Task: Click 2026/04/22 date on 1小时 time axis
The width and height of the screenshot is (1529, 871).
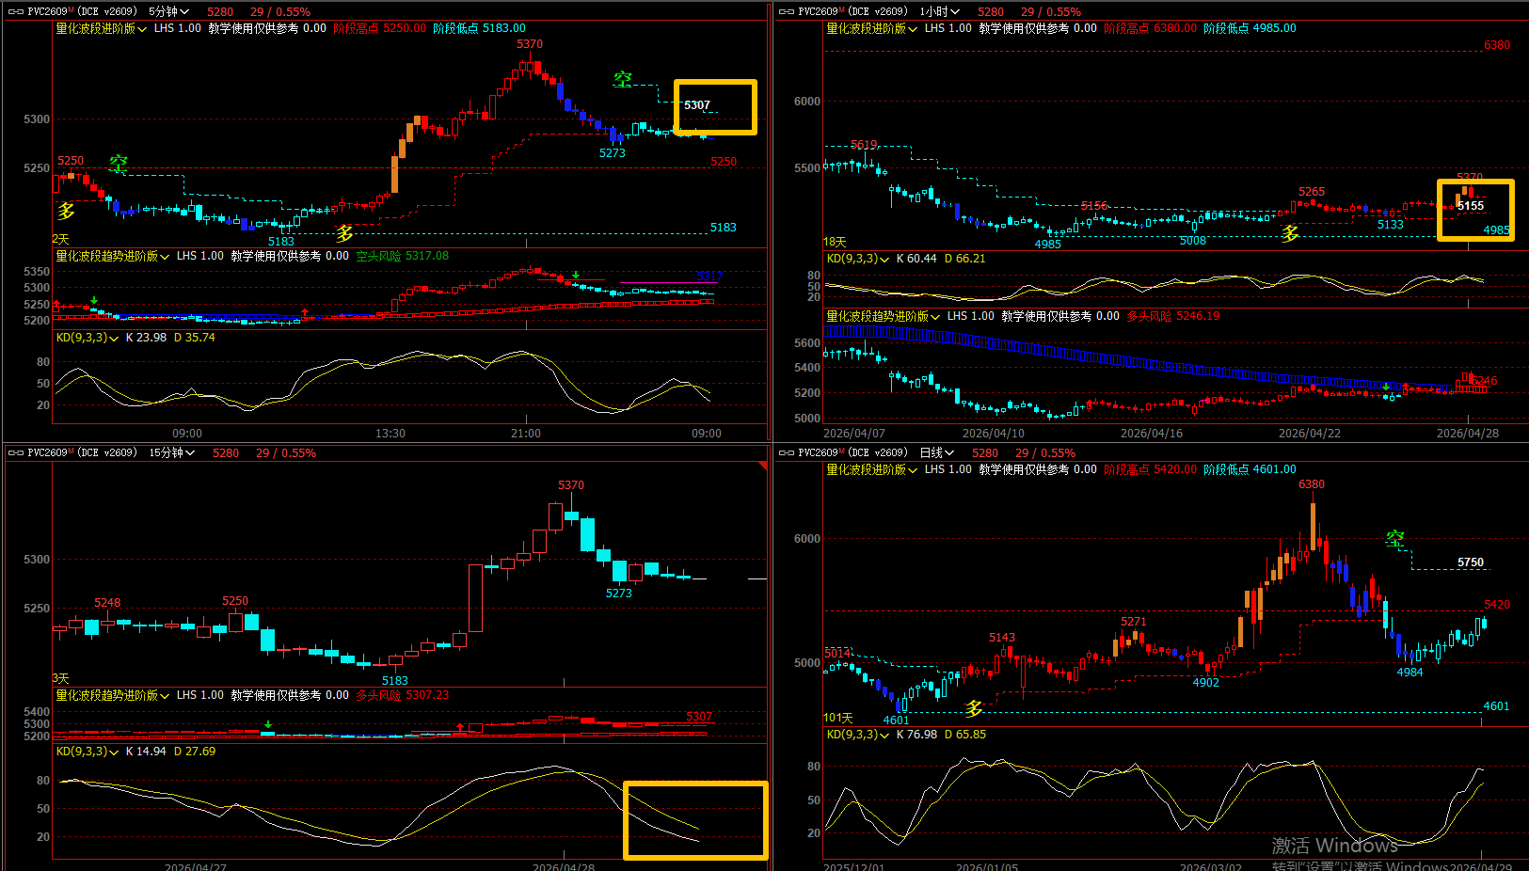Action: 1309,434
